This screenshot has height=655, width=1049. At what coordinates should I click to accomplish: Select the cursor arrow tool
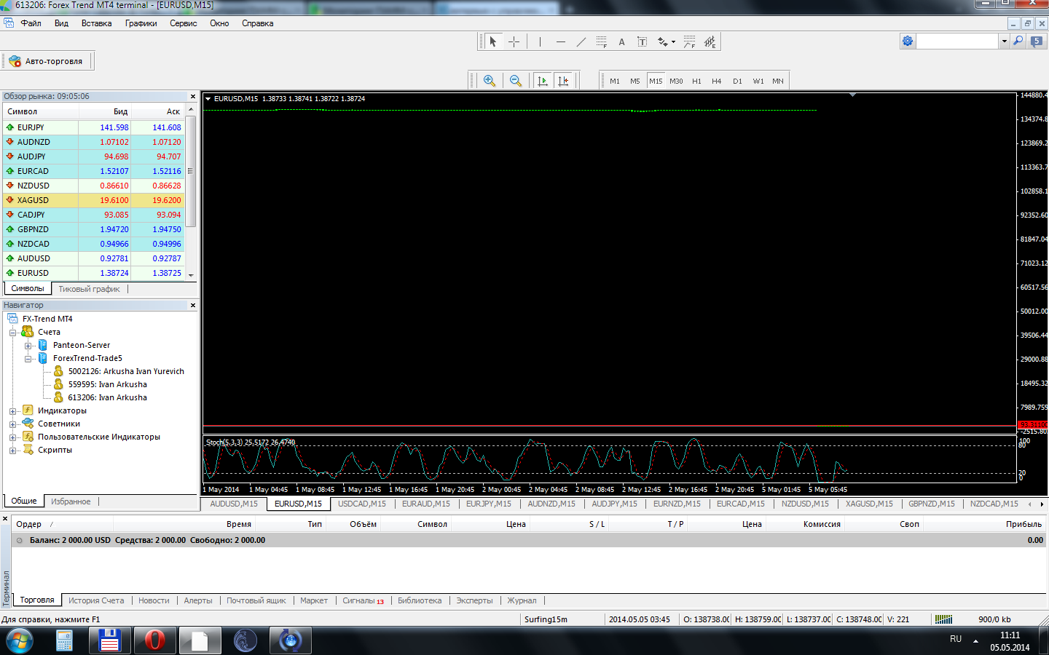[493, 41]
